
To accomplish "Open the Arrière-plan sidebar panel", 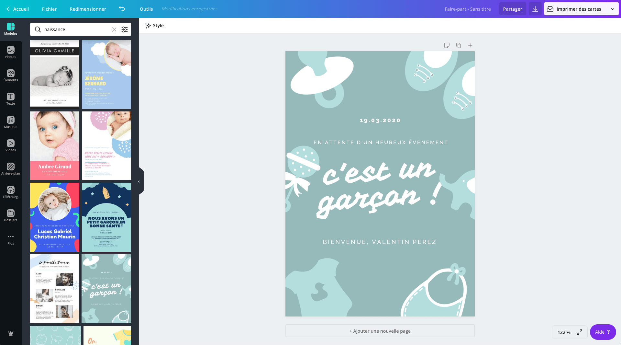I will pos(11,169).
